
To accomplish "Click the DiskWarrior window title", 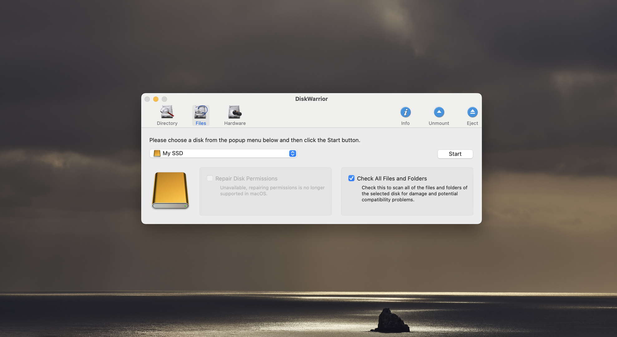I will (x=311, y=99).
